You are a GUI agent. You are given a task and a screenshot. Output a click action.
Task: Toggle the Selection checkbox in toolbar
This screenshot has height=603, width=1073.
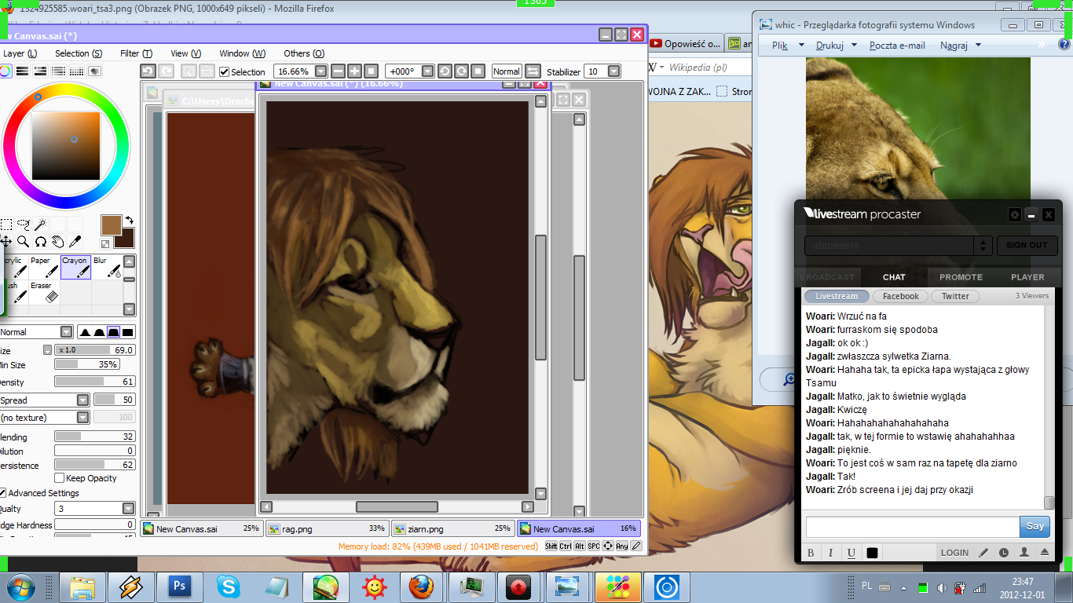[225, 72]
